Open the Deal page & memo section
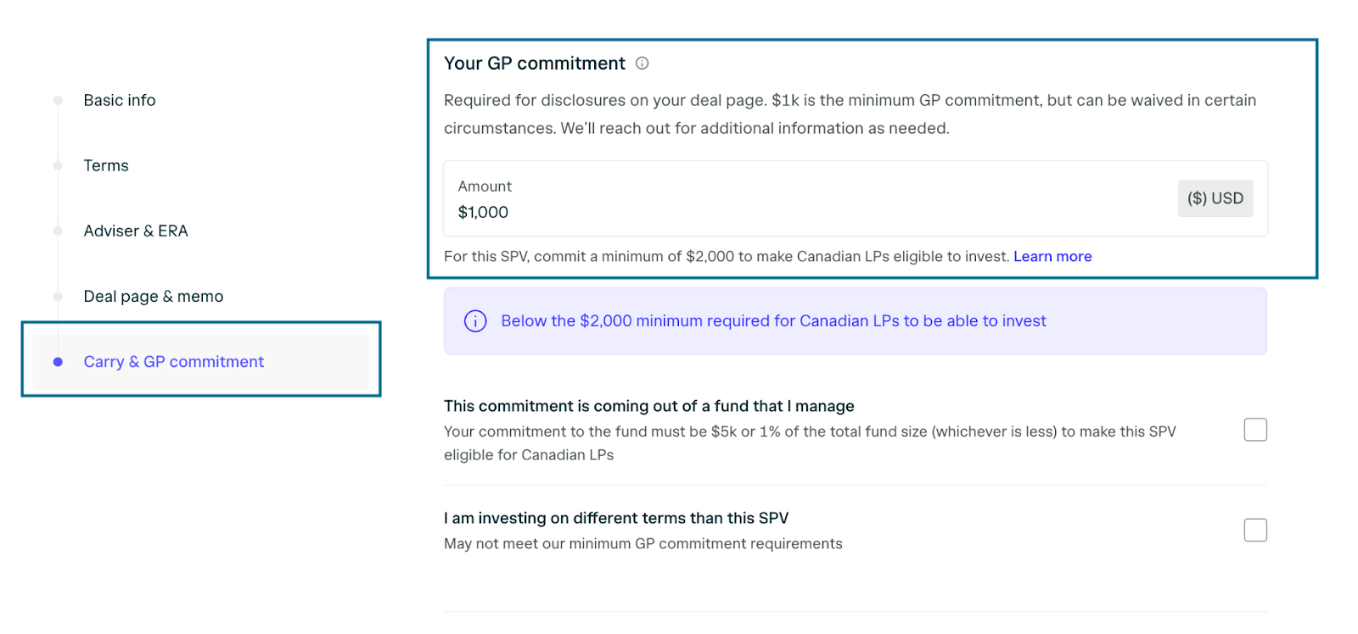Viewport: 1358px width, 634px height. (154, 296)
